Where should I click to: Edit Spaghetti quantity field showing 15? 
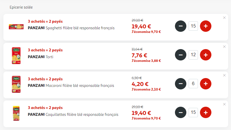pyautogui.click(x=193, y=26)
